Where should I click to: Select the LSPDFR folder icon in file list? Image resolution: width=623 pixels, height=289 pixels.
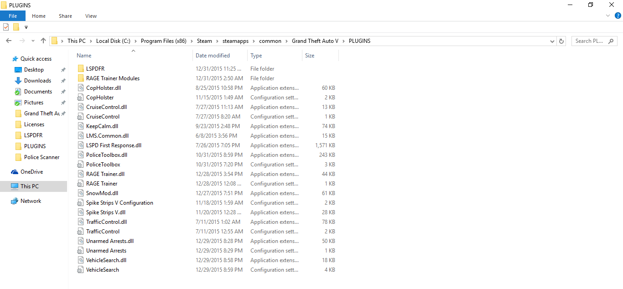click(81, 69)
